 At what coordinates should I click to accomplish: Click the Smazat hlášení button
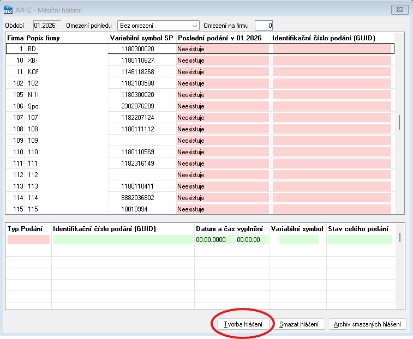(299, 324)
